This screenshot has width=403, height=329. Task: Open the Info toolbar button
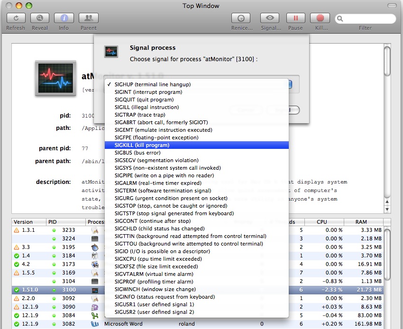point(64,18)
